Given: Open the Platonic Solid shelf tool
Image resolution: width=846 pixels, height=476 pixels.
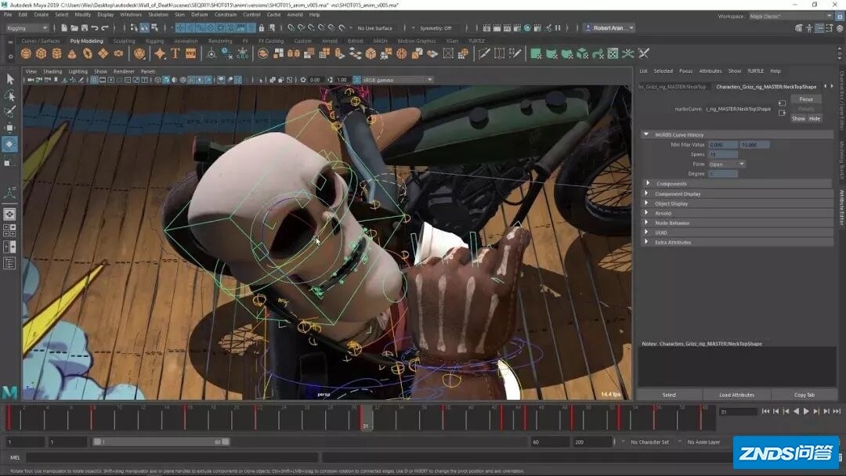Looking at the screenshot, I should (x=139, y=53).
